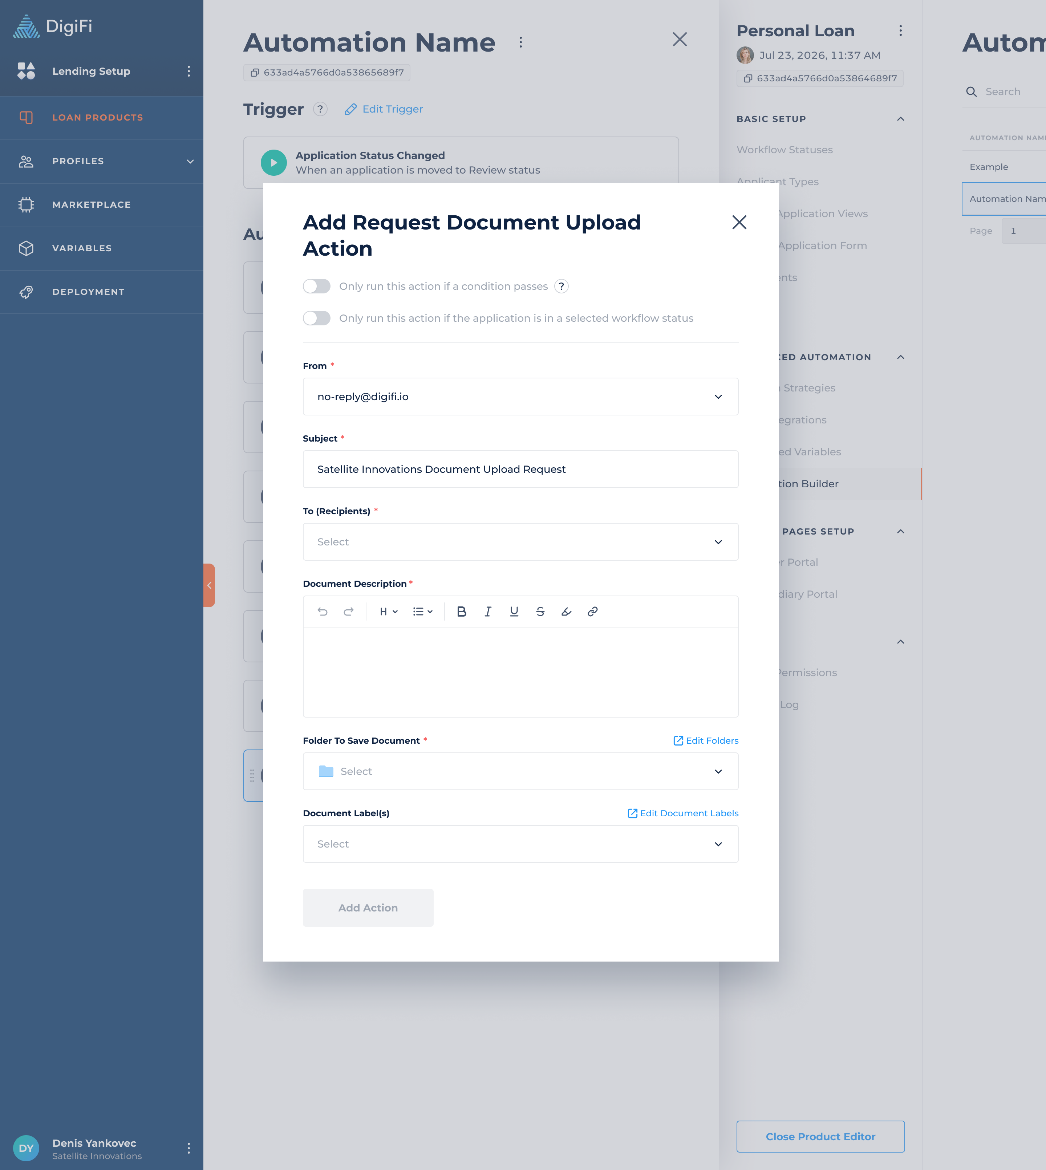1046x1170 pixels.
Task: Open the heading style dropdown in editor
Action: pos(389,612)
